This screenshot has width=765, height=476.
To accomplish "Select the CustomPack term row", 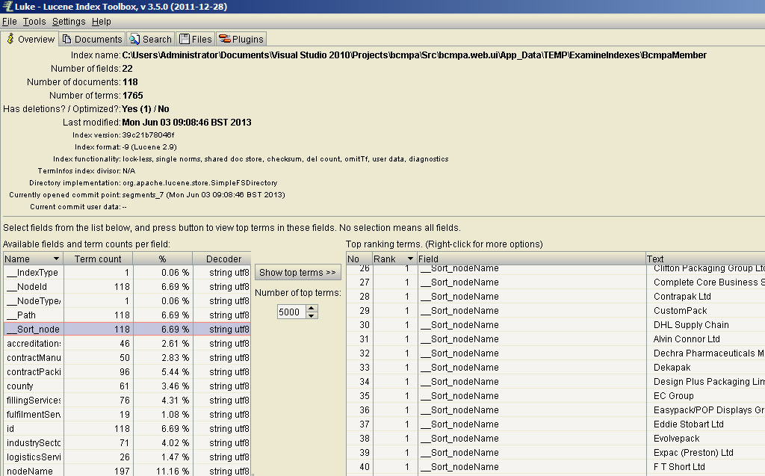I will pos(556,311).
